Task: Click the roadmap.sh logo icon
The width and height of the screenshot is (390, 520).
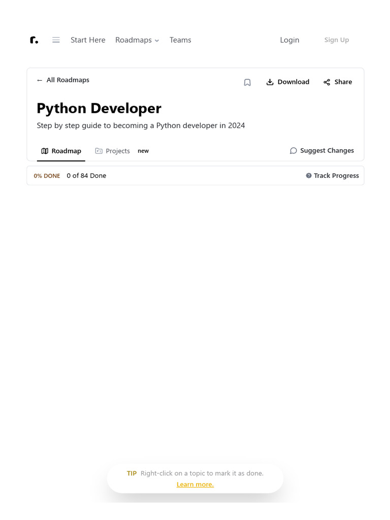Action: (x=34, y=40)
